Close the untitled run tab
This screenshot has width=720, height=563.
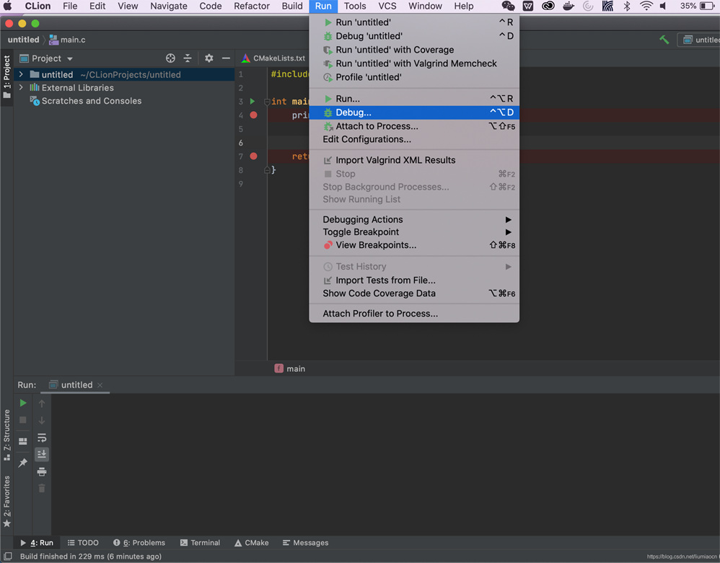click(x=100, y=385)
